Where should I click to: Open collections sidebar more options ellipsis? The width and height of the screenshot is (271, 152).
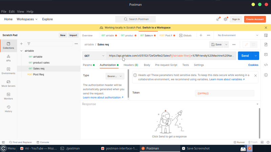(76, 44)
